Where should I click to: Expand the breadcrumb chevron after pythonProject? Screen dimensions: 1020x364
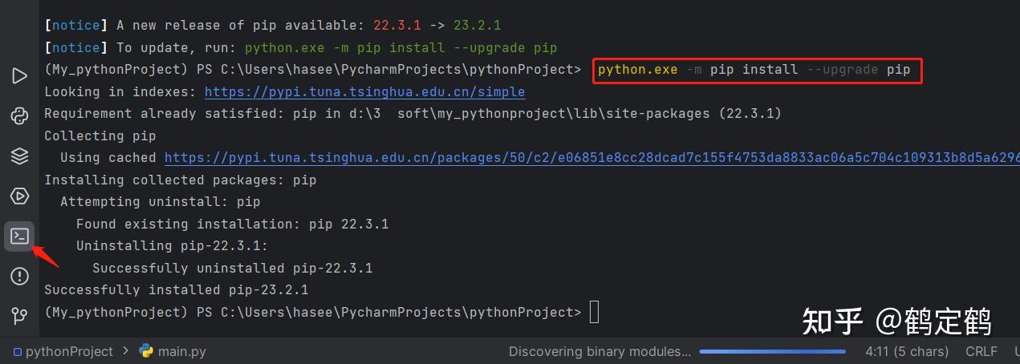(126, 351)
